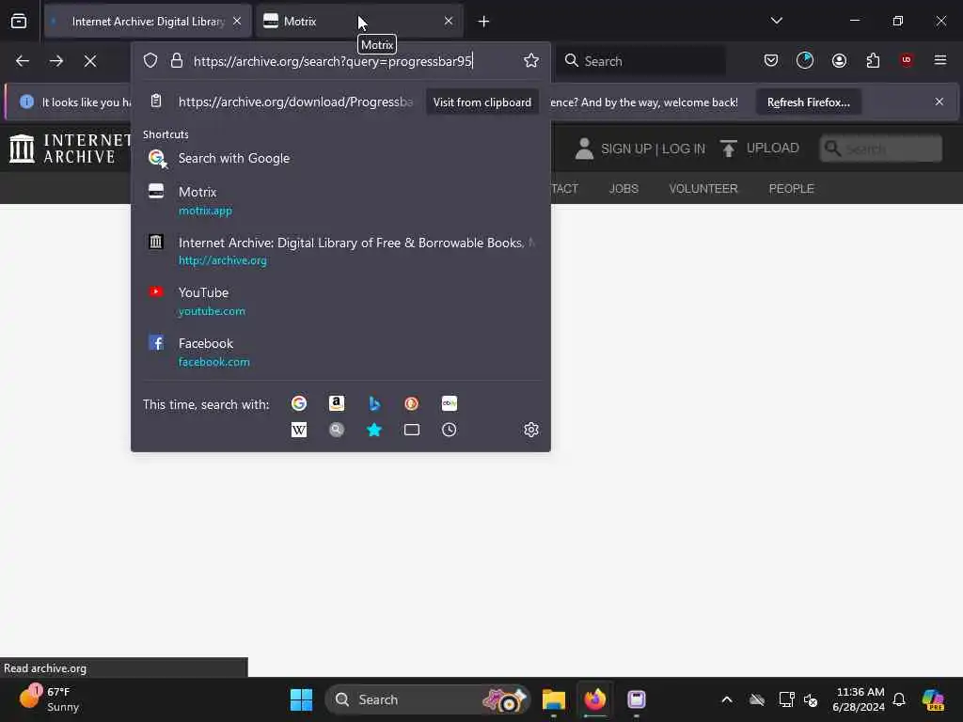Open the Extensions puzzle icon

[873, 60]
